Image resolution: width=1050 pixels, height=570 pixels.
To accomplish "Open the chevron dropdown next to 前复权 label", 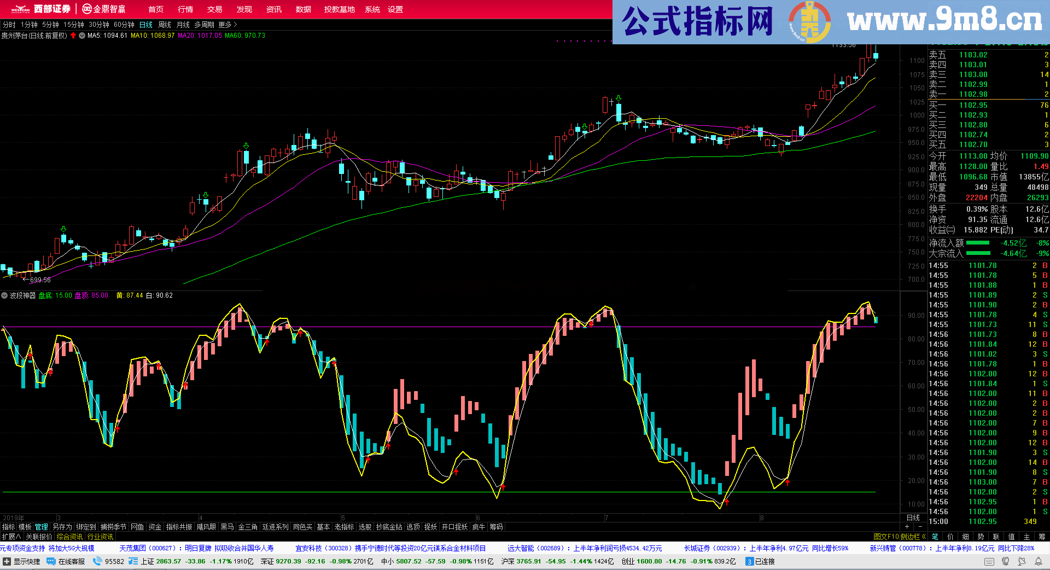I will click(81, 36).
